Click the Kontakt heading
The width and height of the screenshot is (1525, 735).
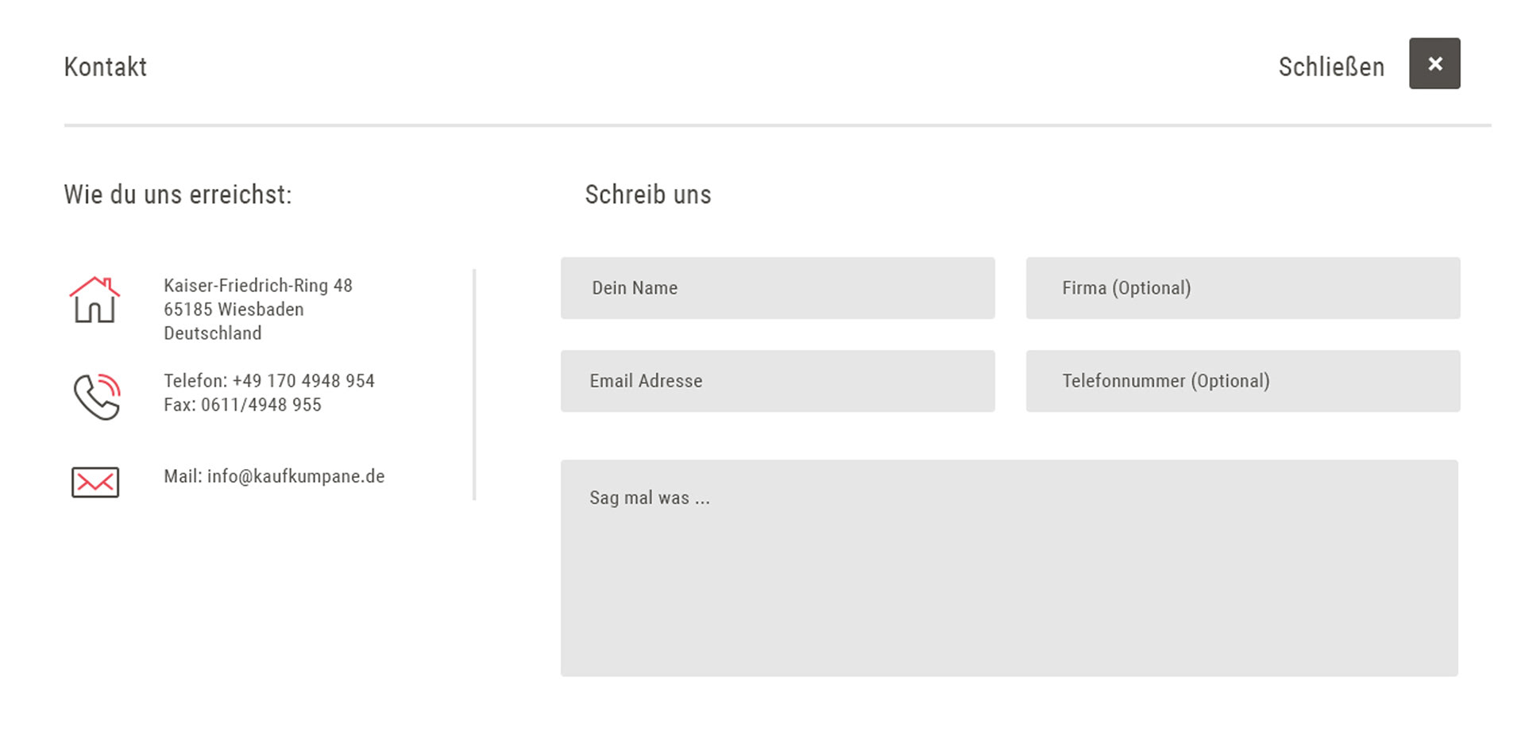[106, 67]
